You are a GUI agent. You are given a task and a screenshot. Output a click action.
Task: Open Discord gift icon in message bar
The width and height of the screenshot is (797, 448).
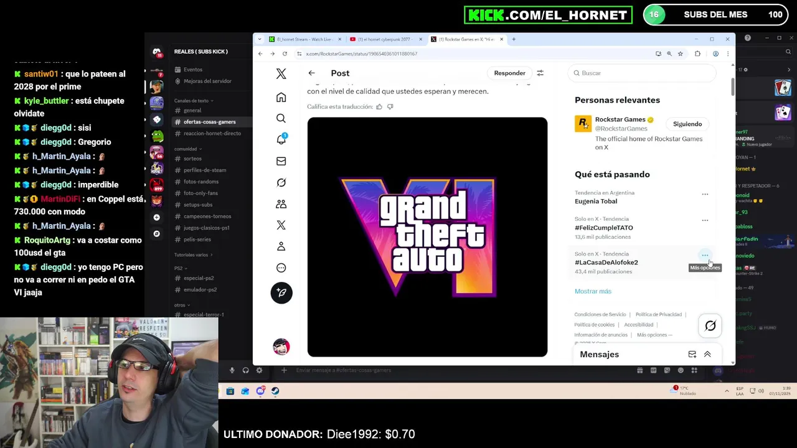tap(639, 370)
